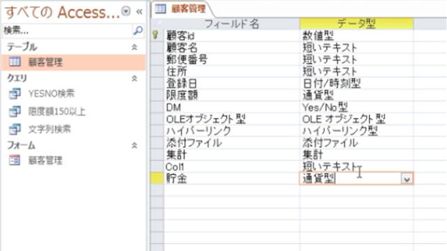The width and height of the screenshot is (447, 251).
Task: Switch to the 顧客管理 table tab
Action: click(x=182, y=9)
